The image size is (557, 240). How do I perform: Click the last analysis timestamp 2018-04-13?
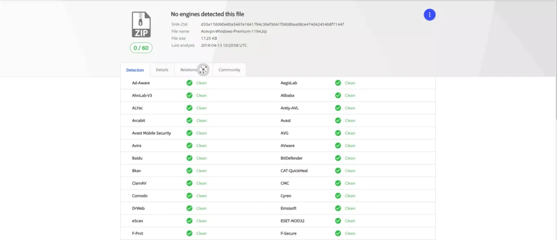coord(224,46)
